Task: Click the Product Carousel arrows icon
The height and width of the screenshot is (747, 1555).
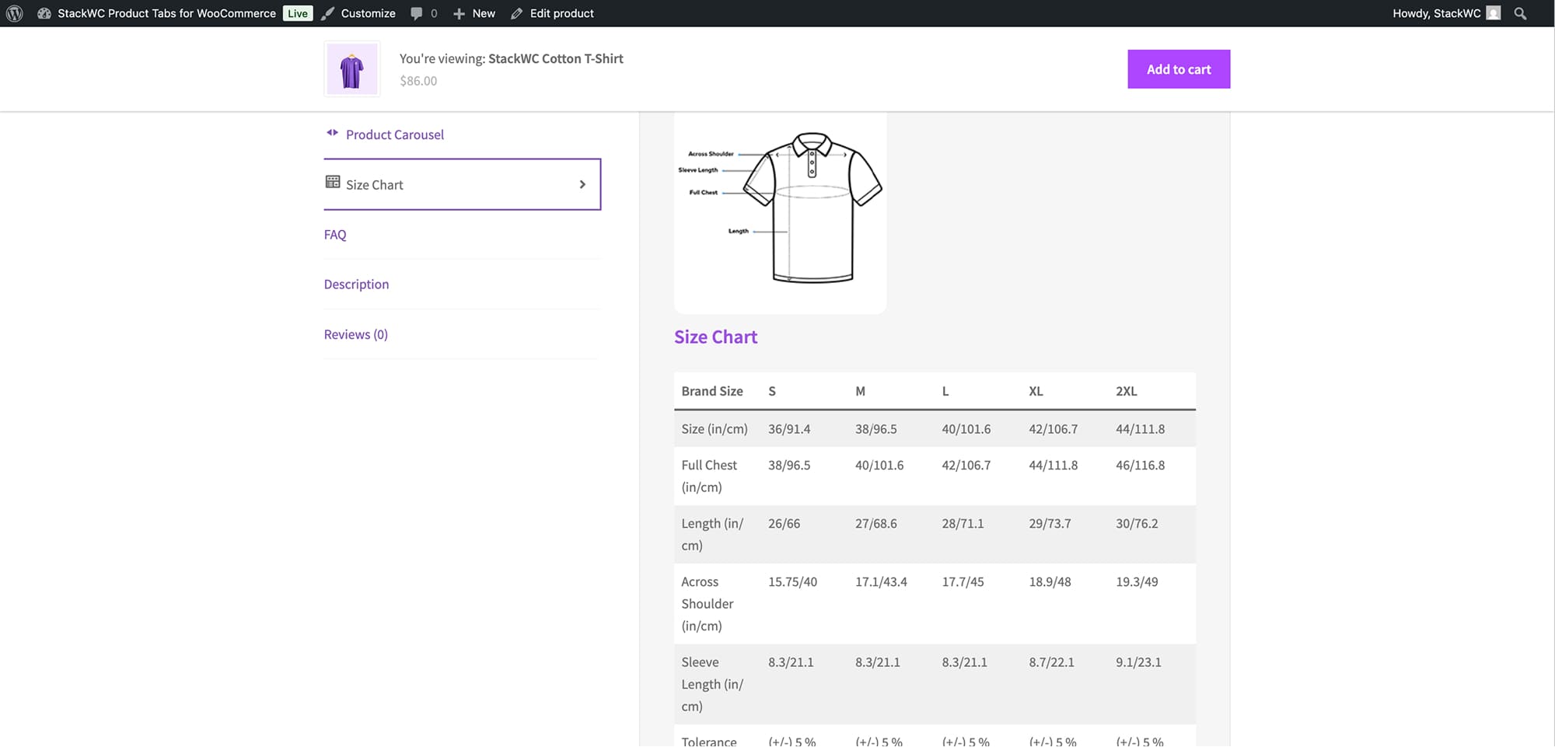Action: tap(332, 133)
